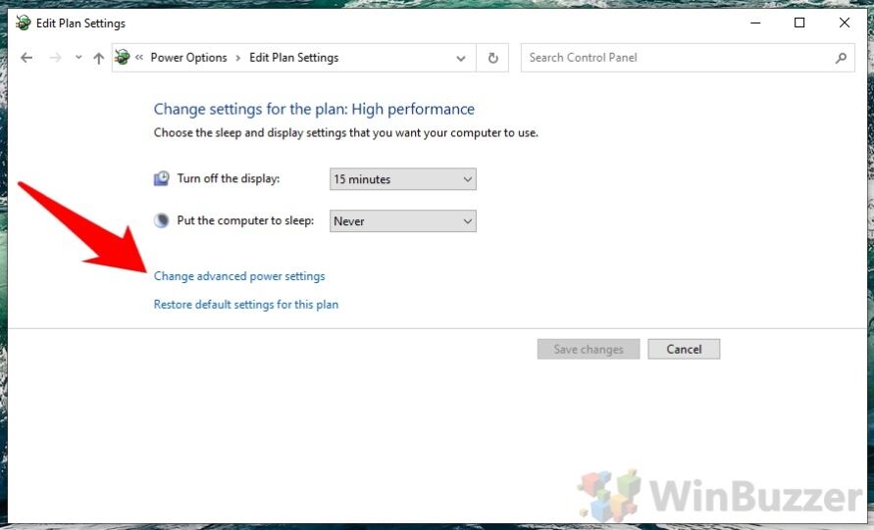
Task: Select Edit Plan Settings breadcrumb
Action: tap(293, 58)
